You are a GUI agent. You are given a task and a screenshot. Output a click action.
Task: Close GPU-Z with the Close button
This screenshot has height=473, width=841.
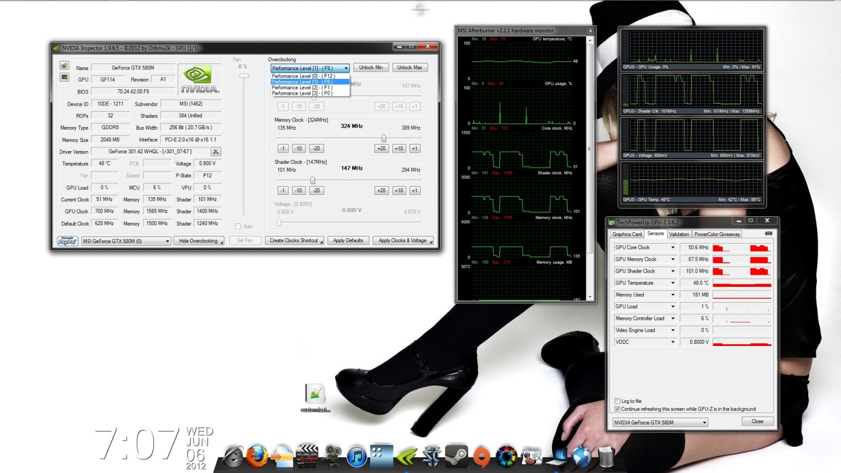[757, 422]
